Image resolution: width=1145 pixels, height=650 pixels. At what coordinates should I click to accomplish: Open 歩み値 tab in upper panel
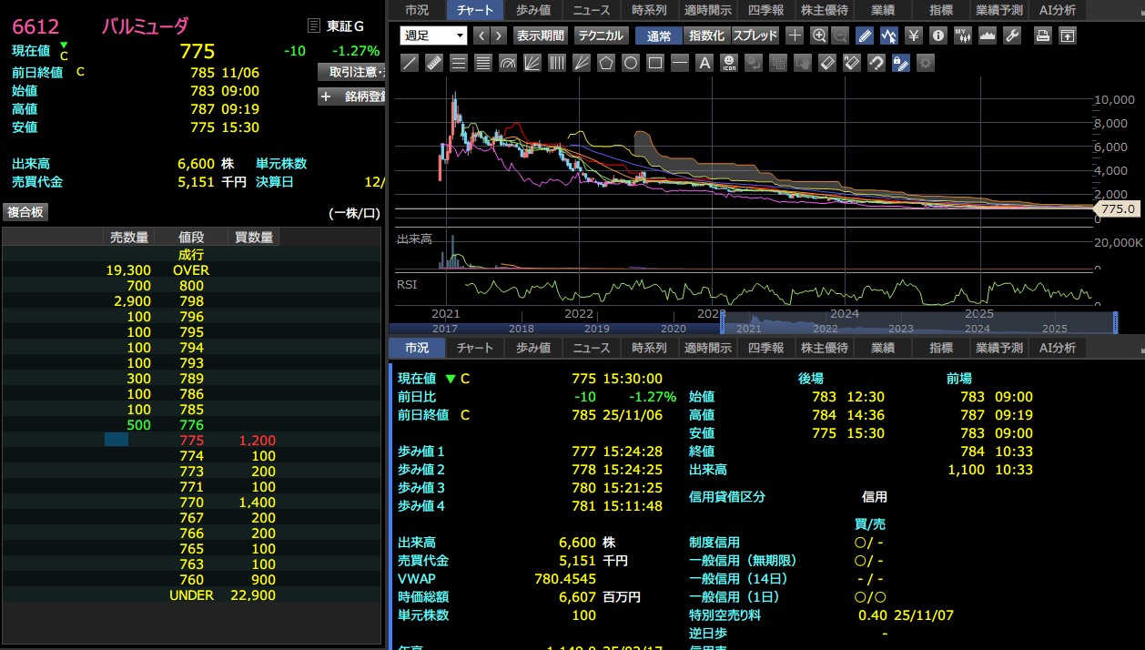pos(533,10)
